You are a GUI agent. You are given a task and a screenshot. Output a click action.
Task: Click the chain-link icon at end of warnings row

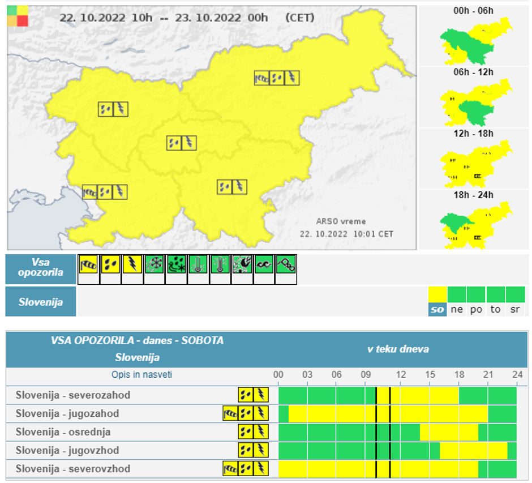(286, 264)
